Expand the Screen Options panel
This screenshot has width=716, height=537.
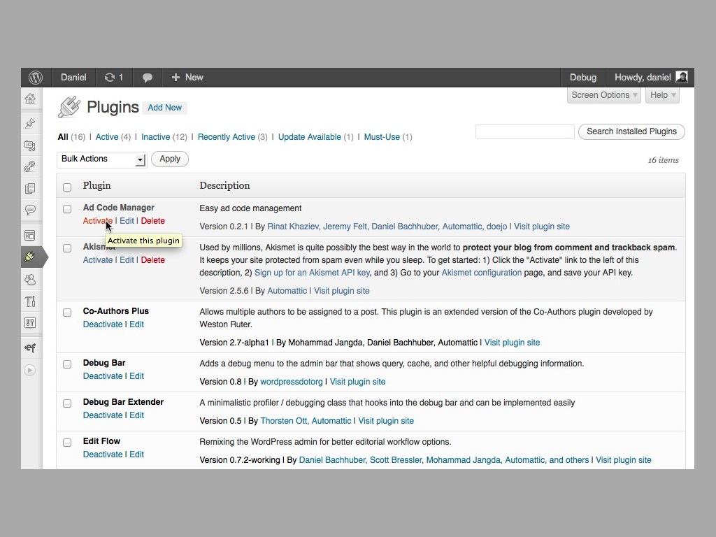pos(603,95)
